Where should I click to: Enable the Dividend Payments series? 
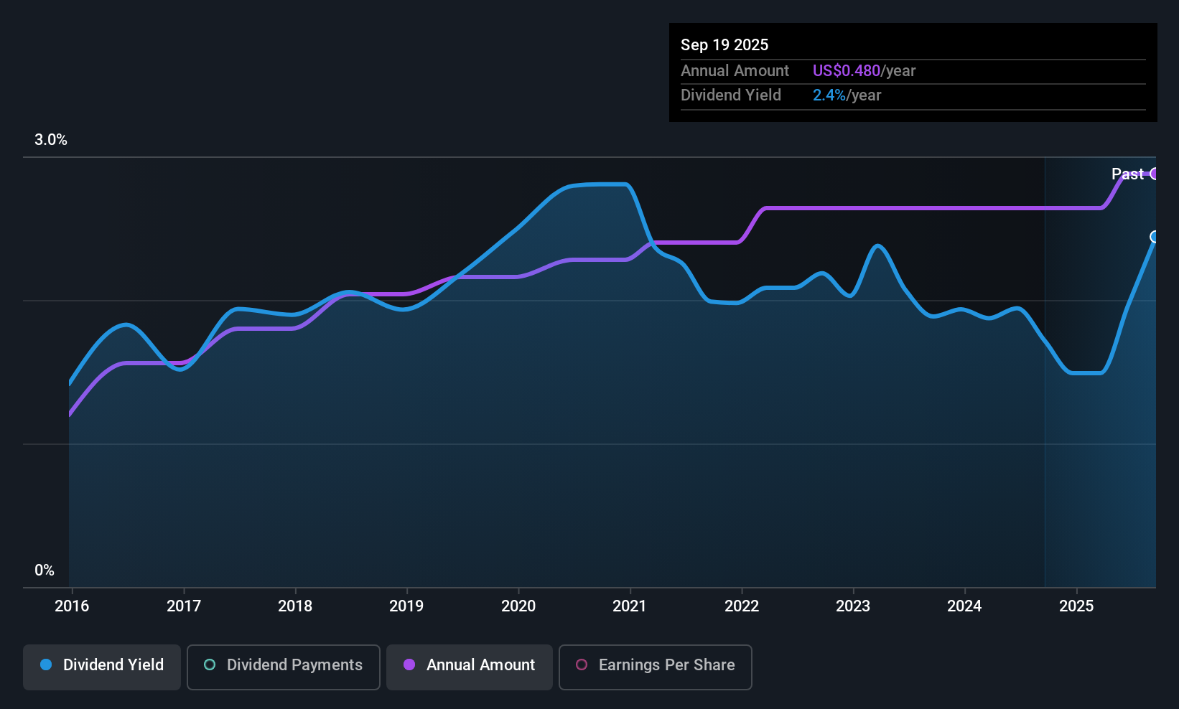click(x=283, y=667)
